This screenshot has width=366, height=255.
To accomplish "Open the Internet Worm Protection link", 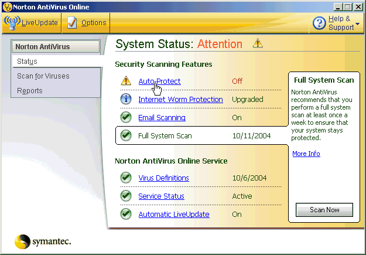I will click(x=180, y=99).
